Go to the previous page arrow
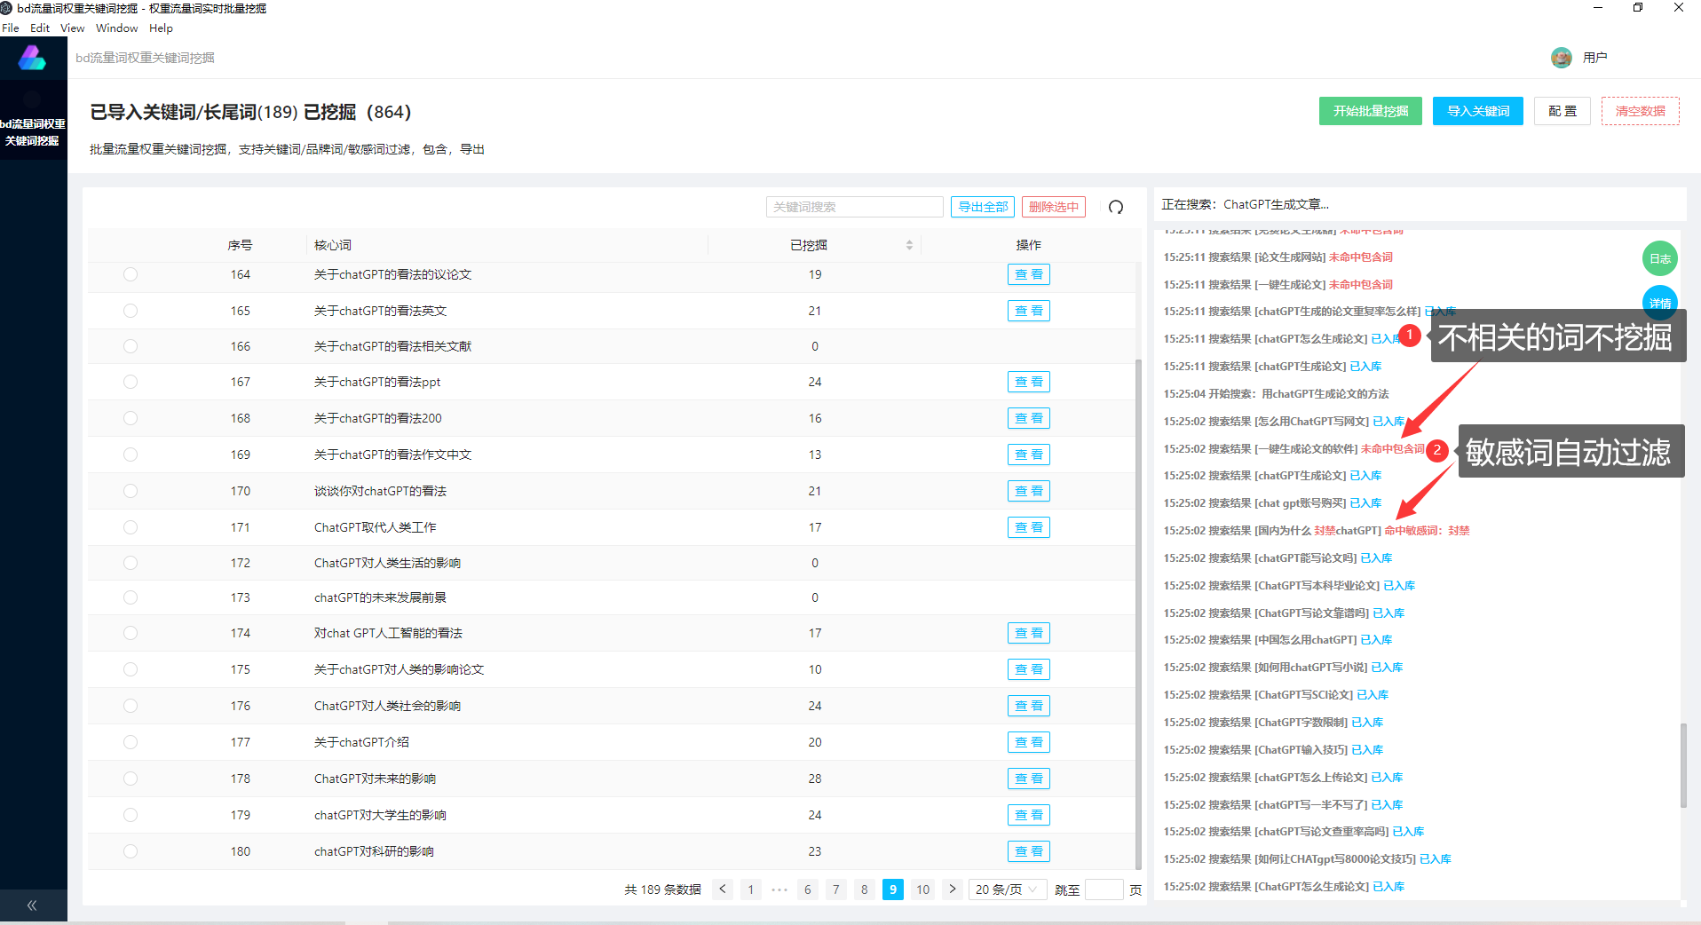Screen dimensions: 1701x925 coord(723,889)
